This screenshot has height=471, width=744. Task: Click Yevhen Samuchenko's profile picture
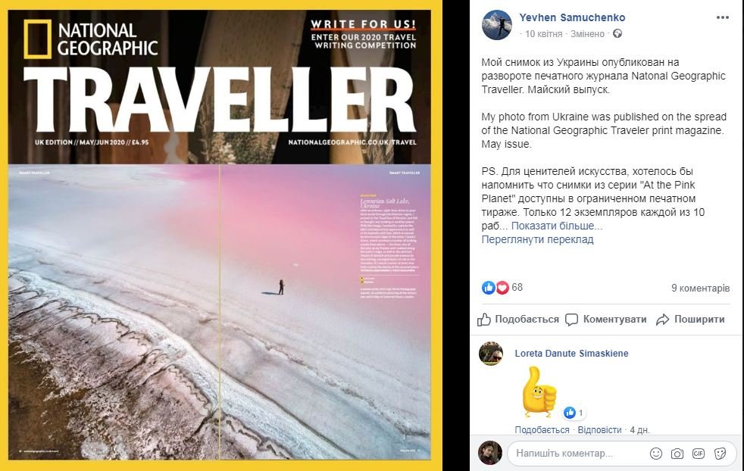point(497,25)
